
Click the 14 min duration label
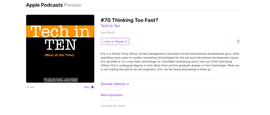30,87
